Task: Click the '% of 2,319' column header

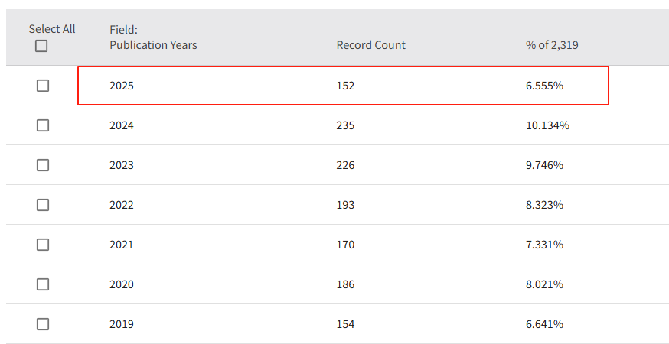Action: pos(552,45)
